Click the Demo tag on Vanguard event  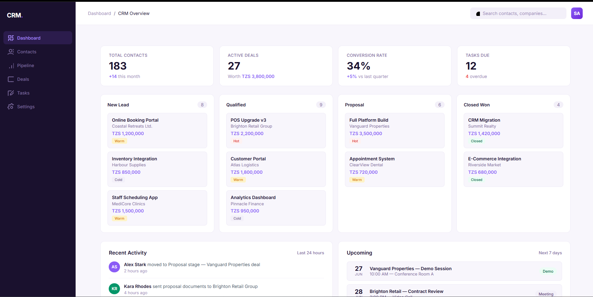tap(548, 271)
